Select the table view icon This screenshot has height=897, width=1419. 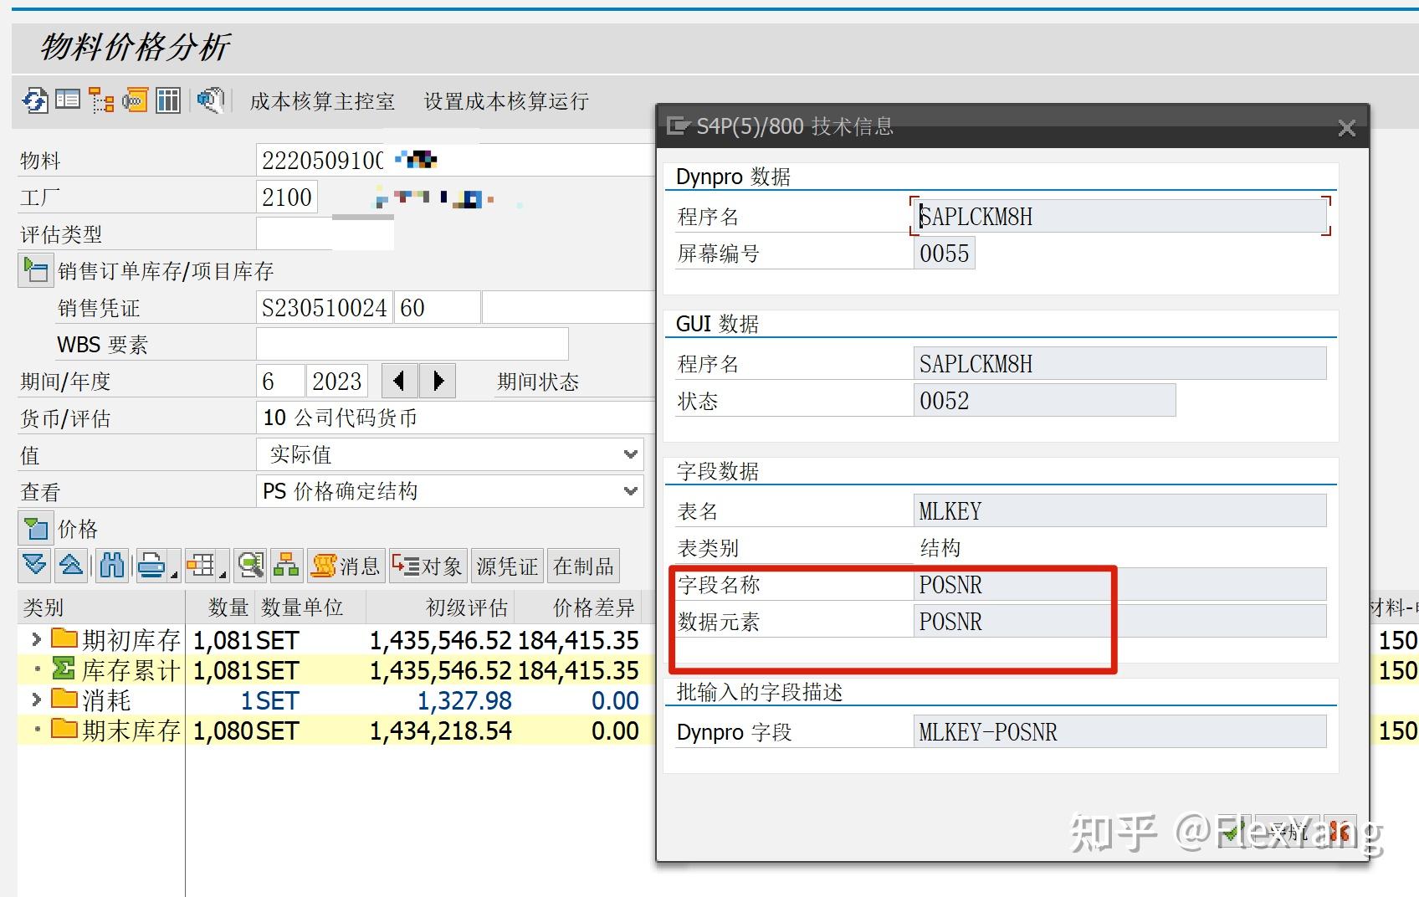168,100
